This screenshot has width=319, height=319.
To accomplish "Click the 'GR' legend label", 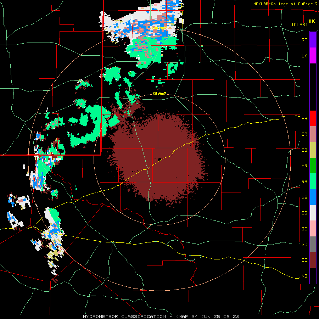I will (304, 134).
